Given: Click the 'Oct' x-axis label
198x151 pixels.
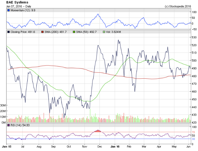Looking at the screenshot, I should tap(69, 146).
